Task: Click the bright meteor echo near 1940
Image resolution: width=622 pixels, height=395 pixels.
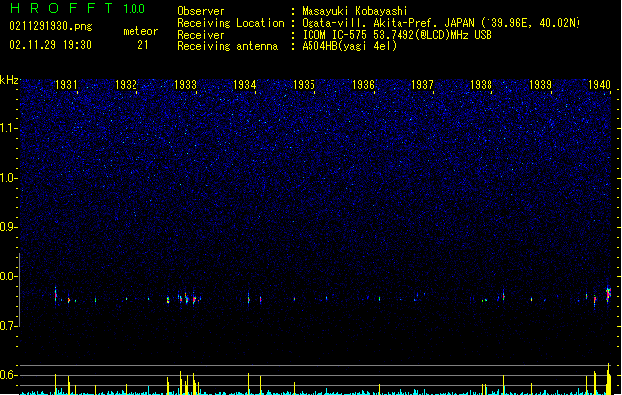Action: click(608, 294)
